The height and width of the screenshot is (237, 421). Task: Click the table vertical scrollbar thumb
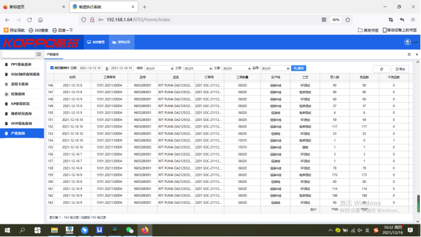tap(418, 203)
